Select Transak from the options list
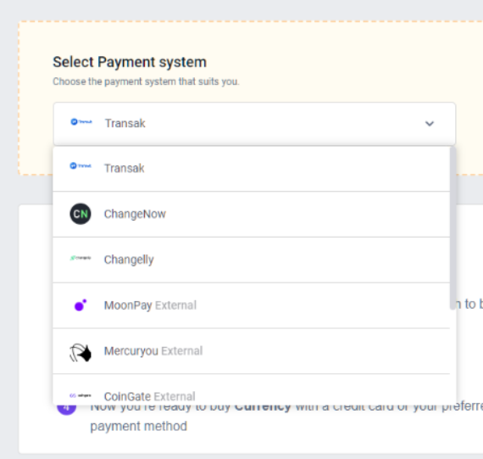 coord(252,169)
